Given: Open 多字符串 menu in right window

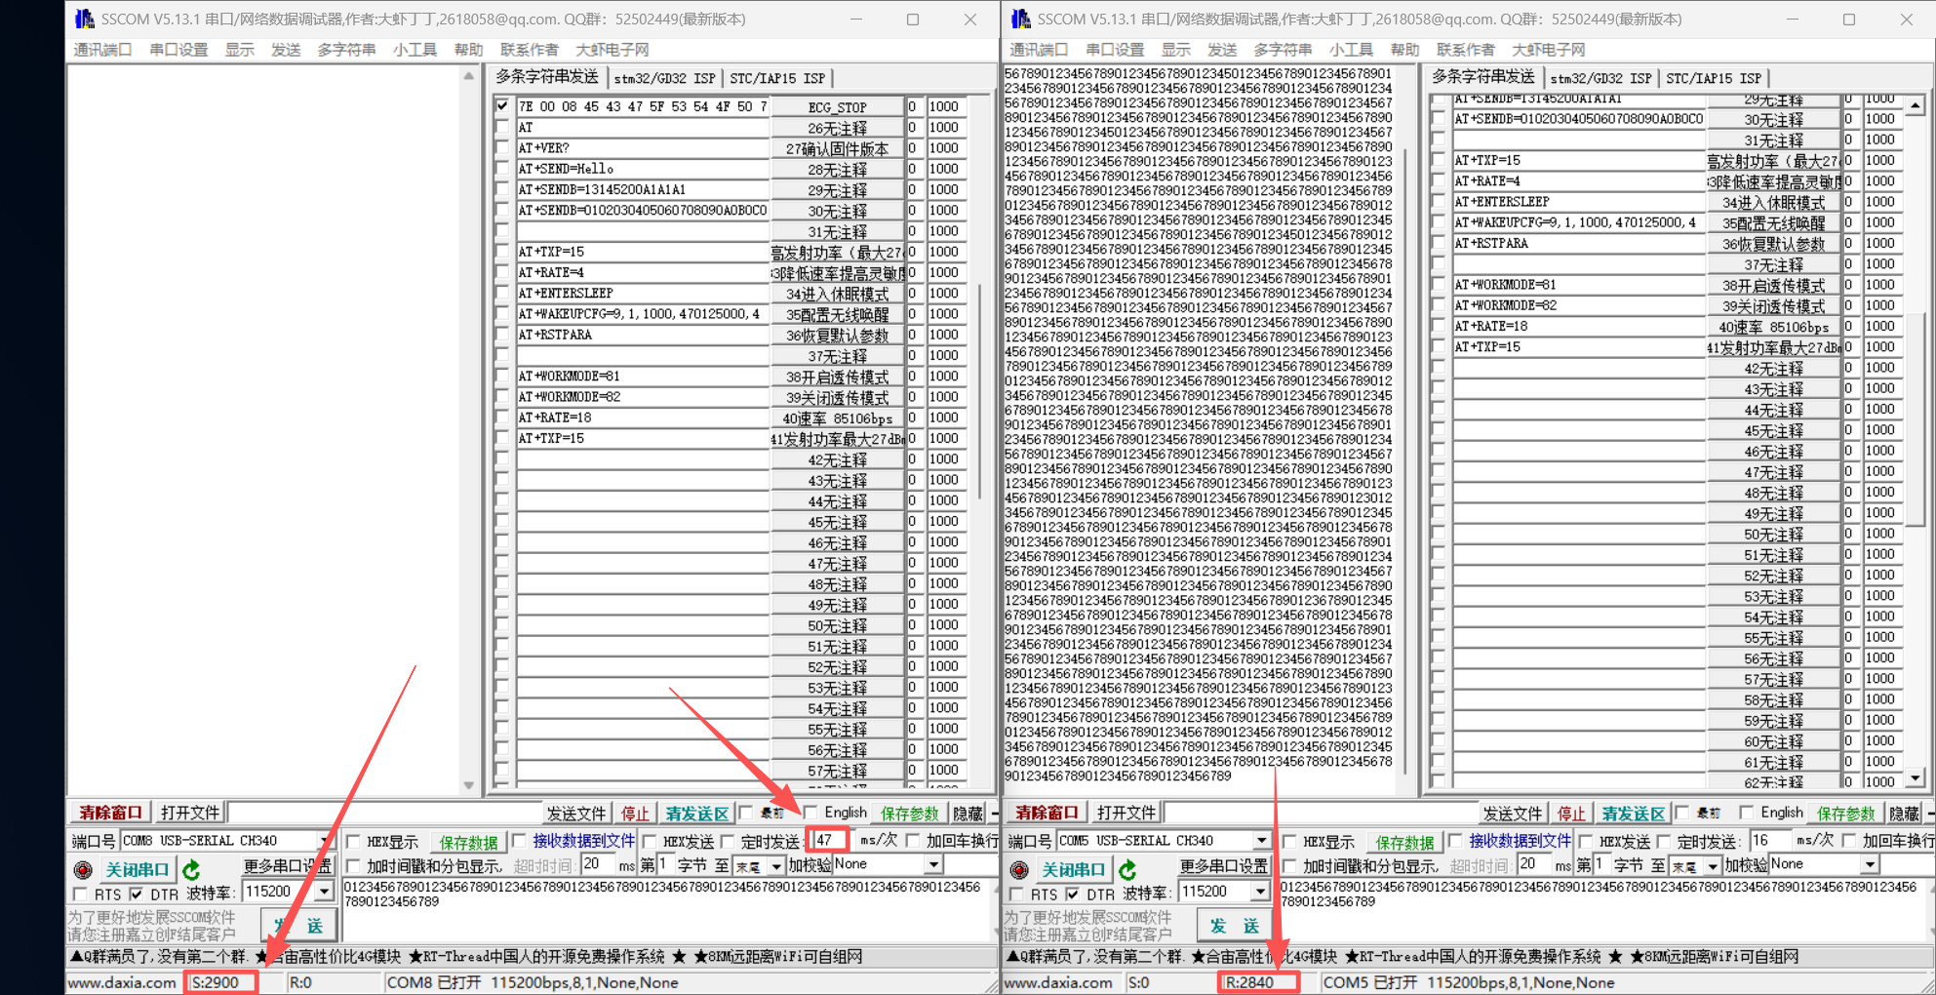Looking at the screenshot, I should point(1283,50).
